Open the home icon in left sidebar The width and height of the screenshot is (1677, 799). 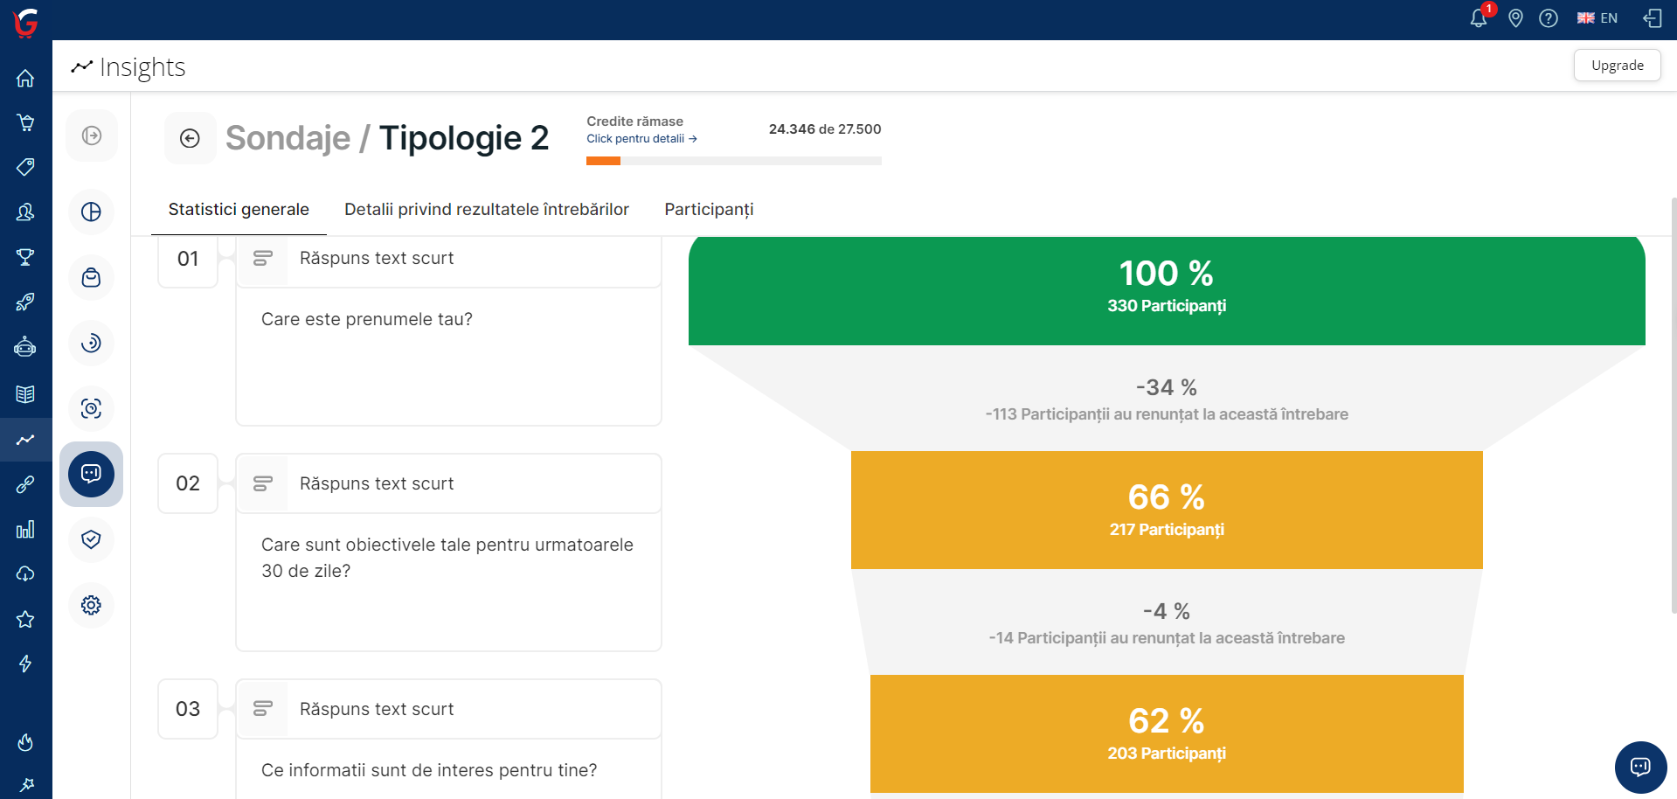(x=25, y=78)
